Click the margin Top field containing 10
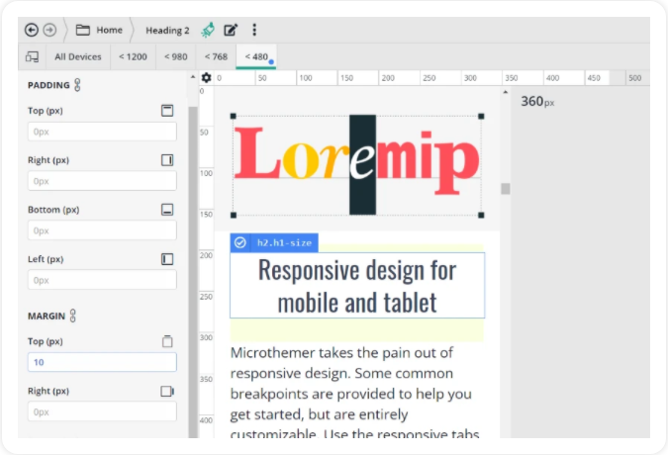 pyautogui.click(x=102, y=362)
